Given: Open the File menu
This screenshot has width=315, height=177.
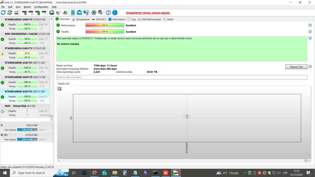Looking at the screenshot, I should coord(3,7).
